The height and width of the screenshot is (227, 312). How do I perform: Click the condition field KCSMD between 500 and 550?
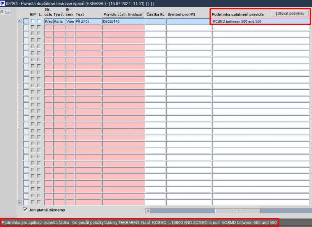261,21
